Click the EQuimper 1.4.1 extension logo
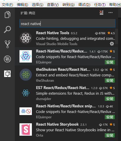Screen dimensions: 121x141 pos(26,56)
